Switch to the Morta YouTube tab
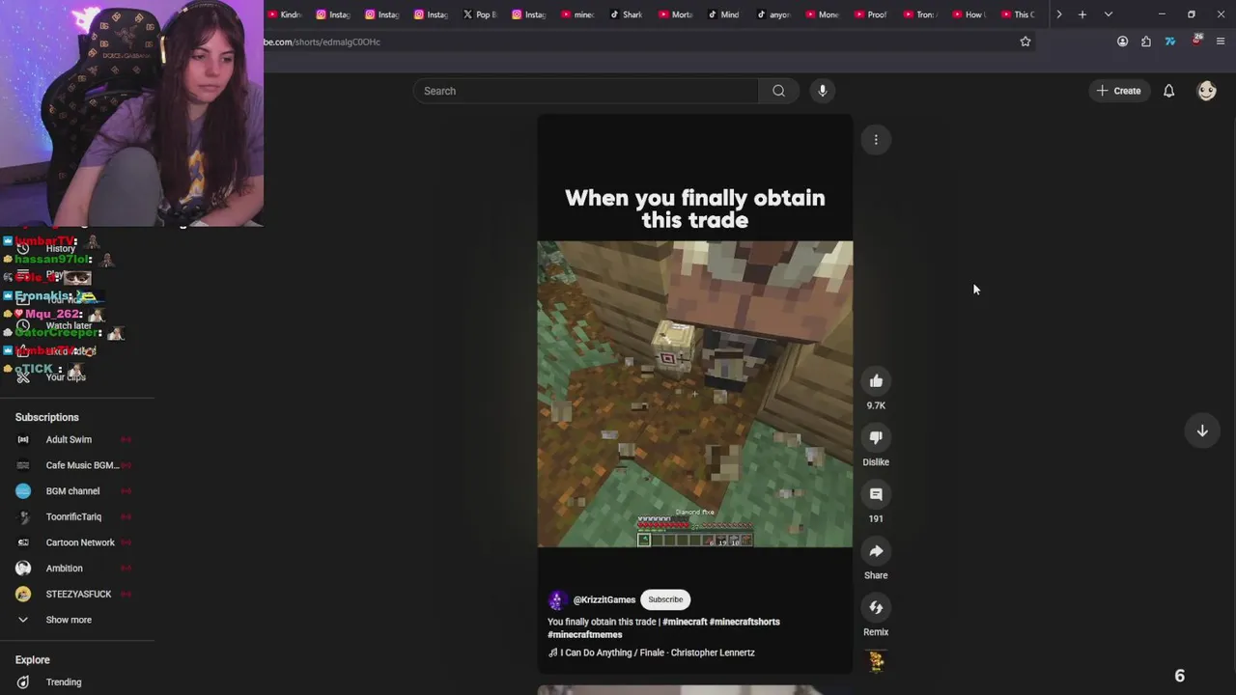This screenshot has height=695, width=1236. (676, 14)
